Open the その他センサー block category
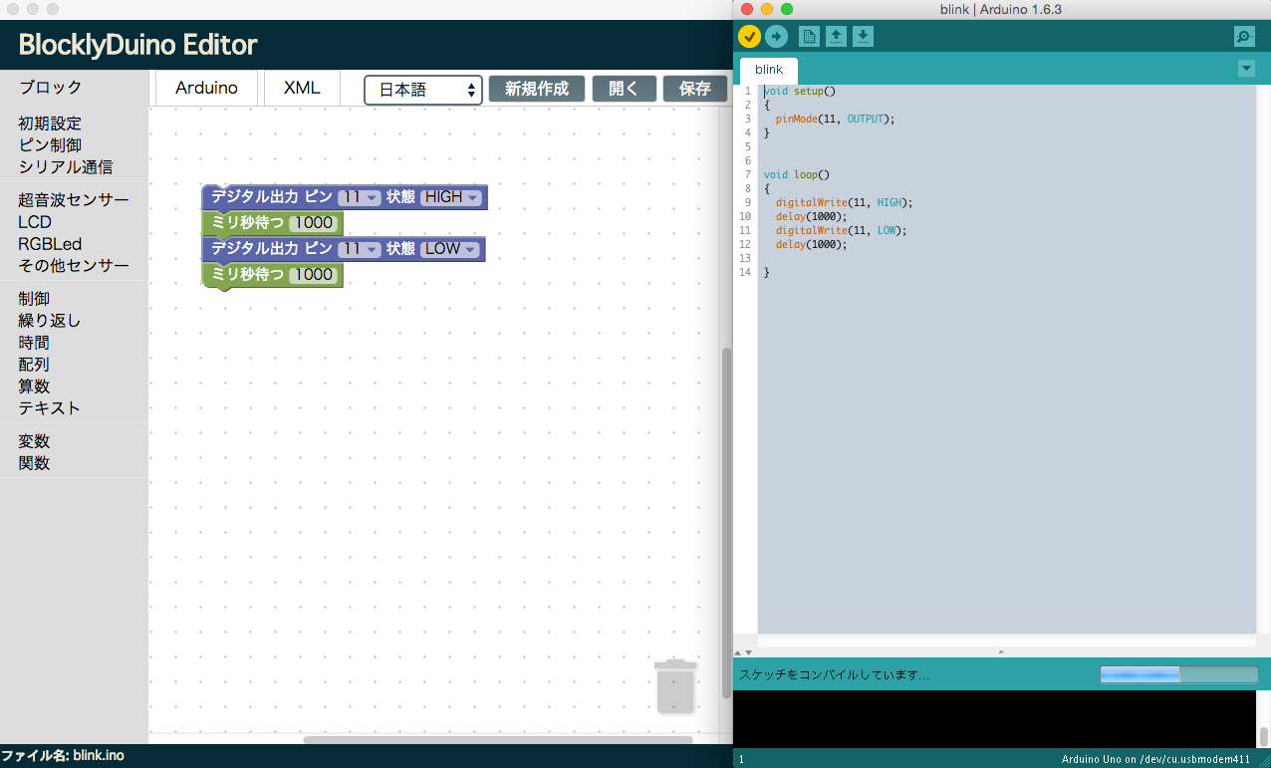 [74, 266]
